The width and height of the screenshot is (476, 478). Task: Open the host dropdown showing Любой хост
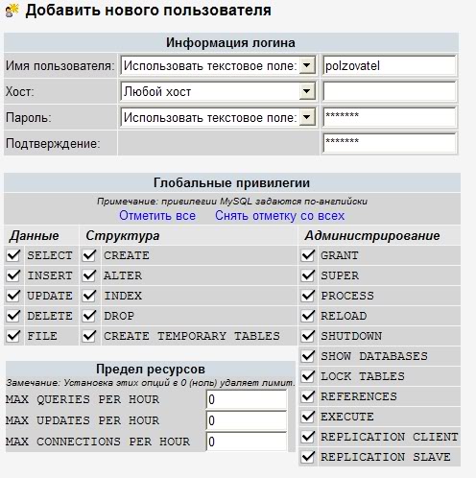click(218, 92)
